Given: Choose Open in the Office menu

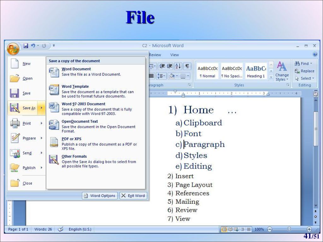Looking at the screenshot, I should [x=26, y=78].
